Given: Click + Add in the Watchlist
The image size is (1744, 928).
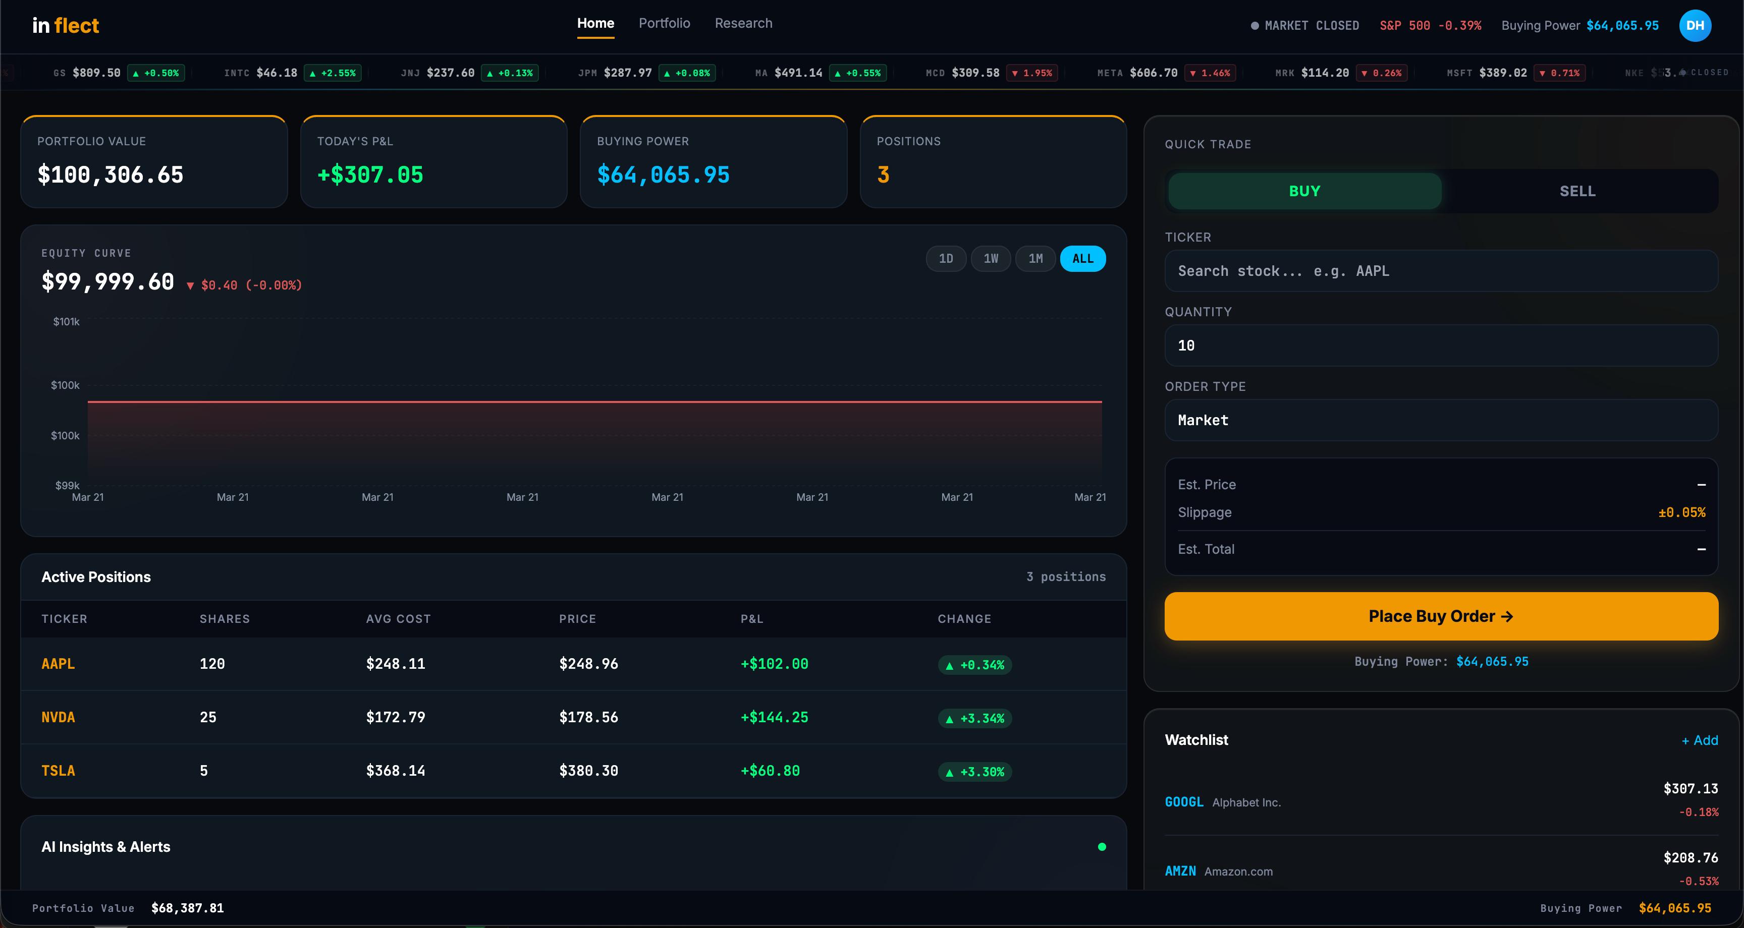Looking at the screenshot, I should (1699, 740).
